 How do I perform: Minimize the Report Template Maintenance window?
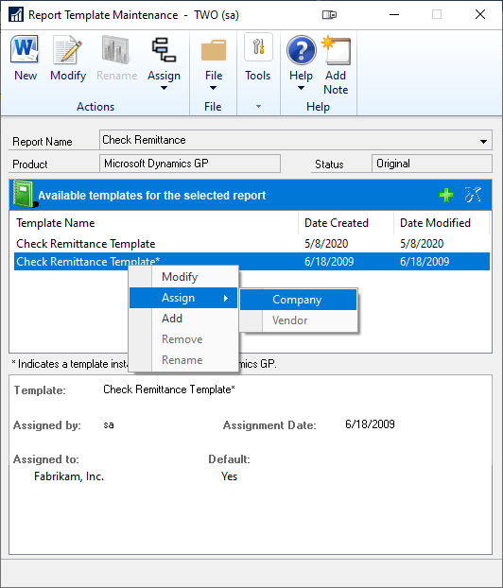394,14
